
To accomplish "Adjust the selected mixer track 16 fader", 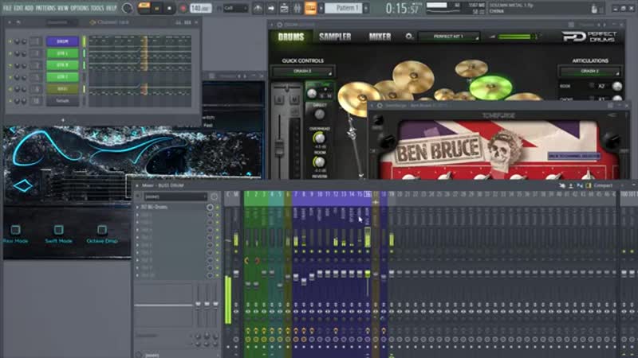I will 368,274.
